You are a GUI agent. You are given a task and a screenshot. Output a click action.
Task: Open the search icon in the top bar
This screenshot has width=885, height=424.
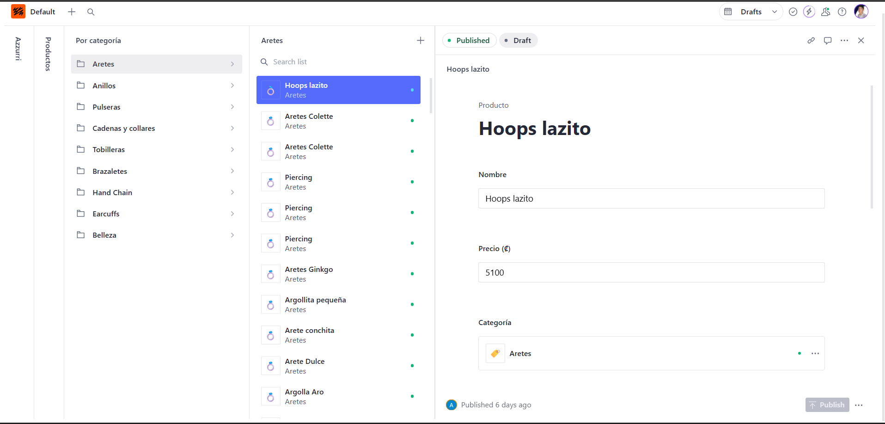(x=91, y=12)
